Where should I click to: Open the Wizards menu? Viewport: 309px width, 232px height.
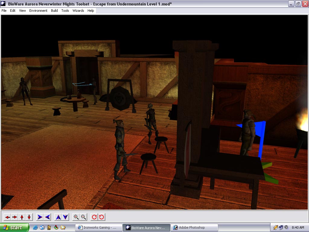click(78, 11)
